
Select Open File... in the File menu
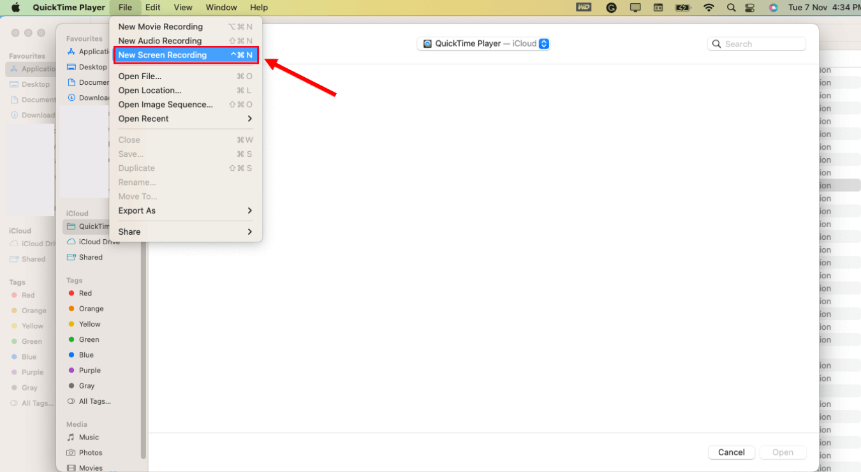click(186, 77)
